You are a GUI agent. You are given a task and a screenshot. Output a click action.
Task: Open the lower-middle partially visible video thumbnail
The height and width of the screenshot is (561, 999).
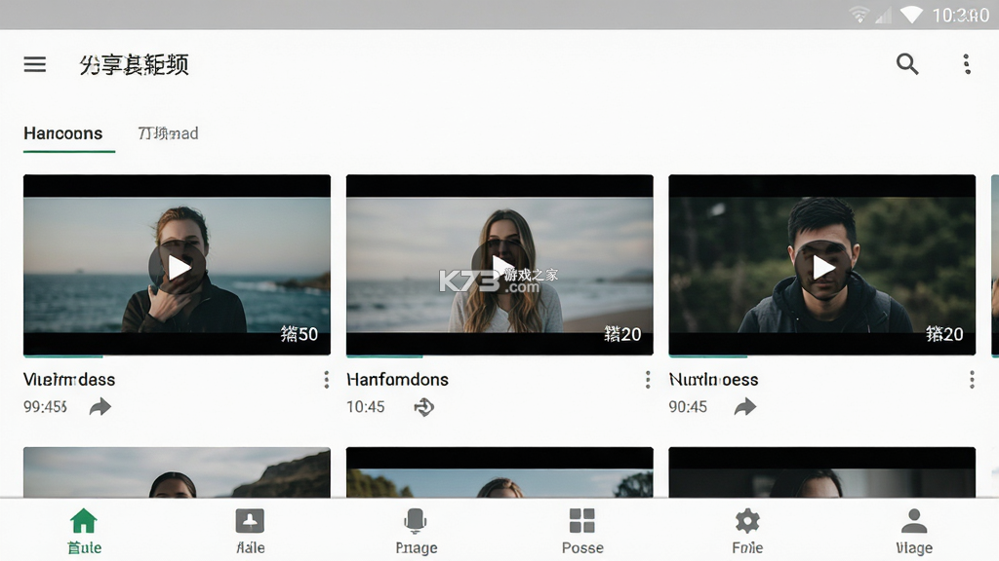point(499,472)
